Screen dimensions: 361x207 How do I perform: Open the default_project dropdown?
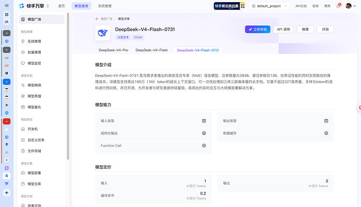[269, 6]
